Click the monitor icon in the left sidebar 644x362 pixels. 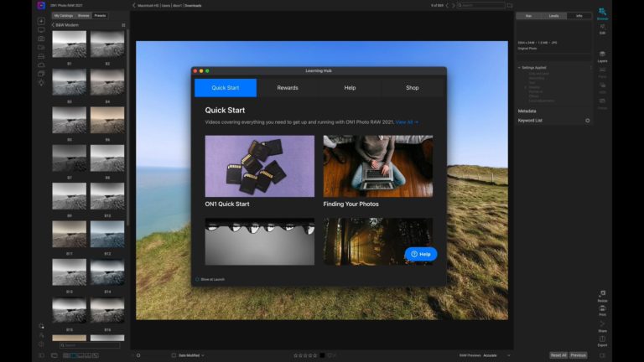coord(41,30)
